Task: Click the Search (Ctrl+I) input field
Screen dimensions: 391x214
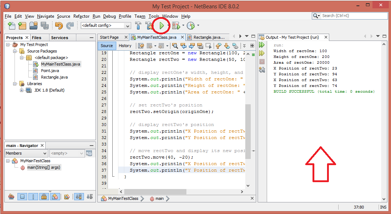Action: point(354,16)
